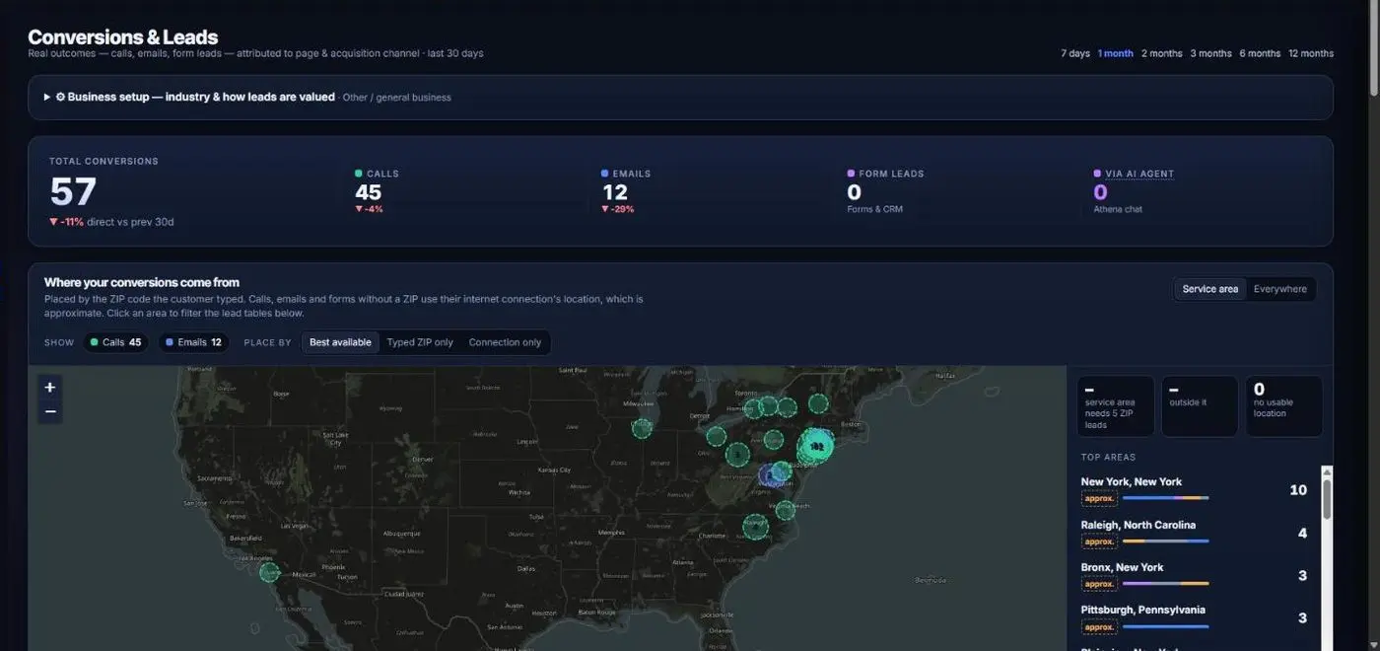Toggle Calls 45 on the map
Viewport: 1380px width, 651px height.
[115, 342]
